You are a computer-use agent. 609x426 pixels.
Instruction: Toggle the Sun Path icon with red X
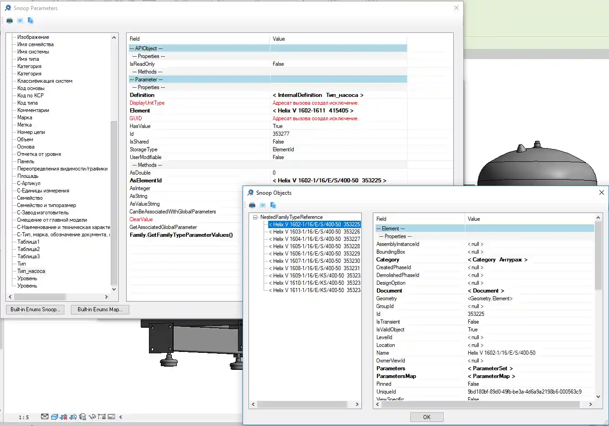(64, 416)
